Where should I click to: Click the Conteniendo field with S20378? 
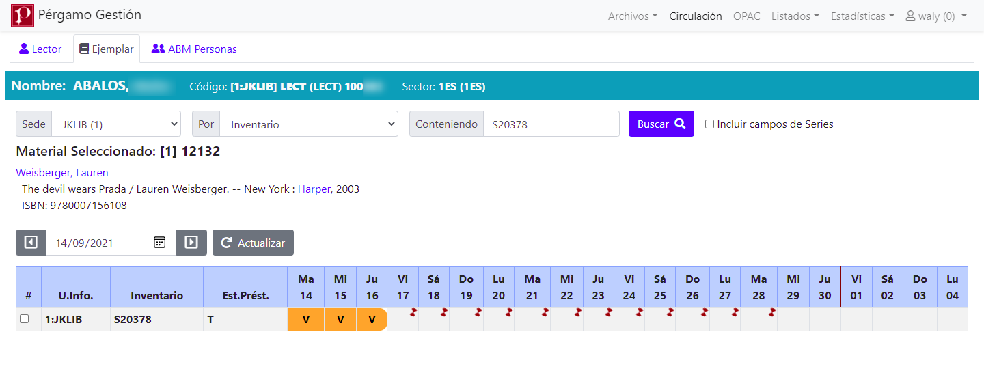[x=551, y=124]
